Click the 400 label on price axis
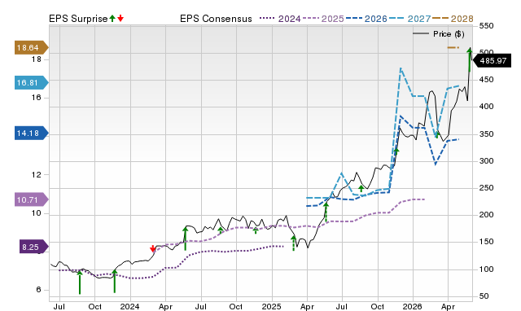This screenshot has height=311, width=521. 487,107
